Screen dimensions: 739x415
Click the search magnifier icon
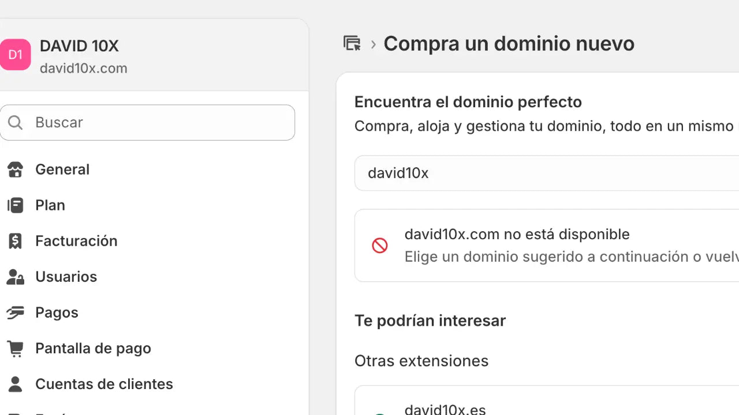click(x=15, y=122)
